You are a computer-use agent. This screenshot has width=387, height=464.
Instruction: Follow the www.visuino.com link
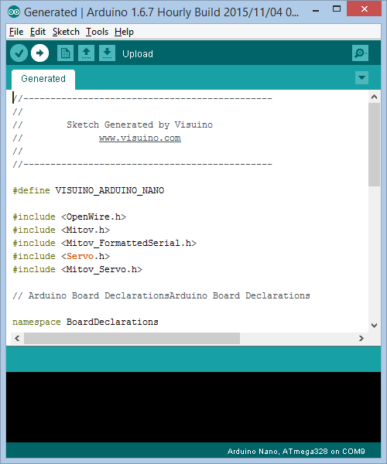click(140, 138)
